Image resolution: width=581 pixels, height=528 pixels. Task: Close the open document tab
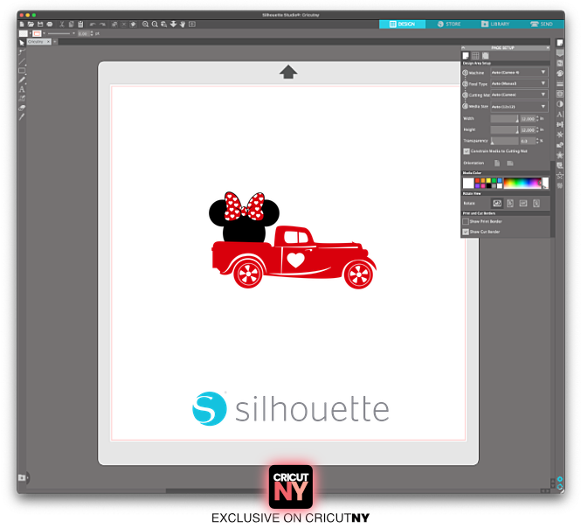click(49, 42)
